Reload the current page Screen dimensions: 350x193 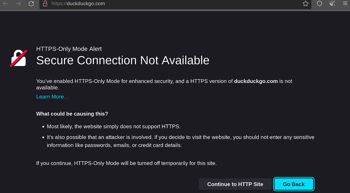(x=31, y=3)
